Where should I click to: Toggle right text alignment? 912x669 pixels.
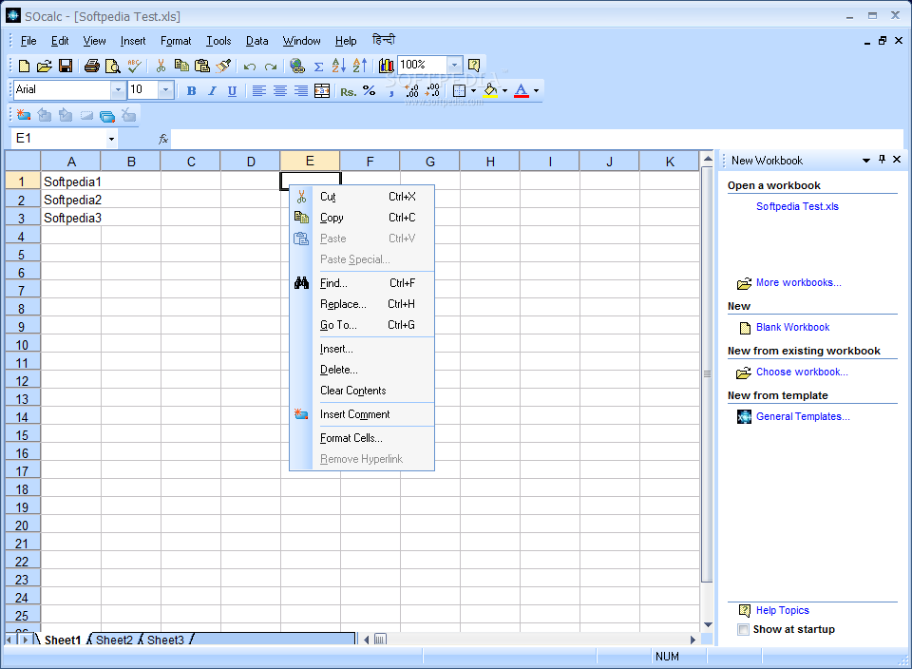pyautogui.click(x=301, y=90)
